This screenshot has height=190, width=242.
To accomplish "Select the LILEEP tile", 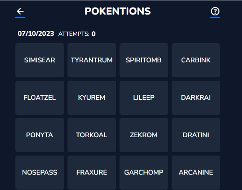I will [x=144, y=98].
